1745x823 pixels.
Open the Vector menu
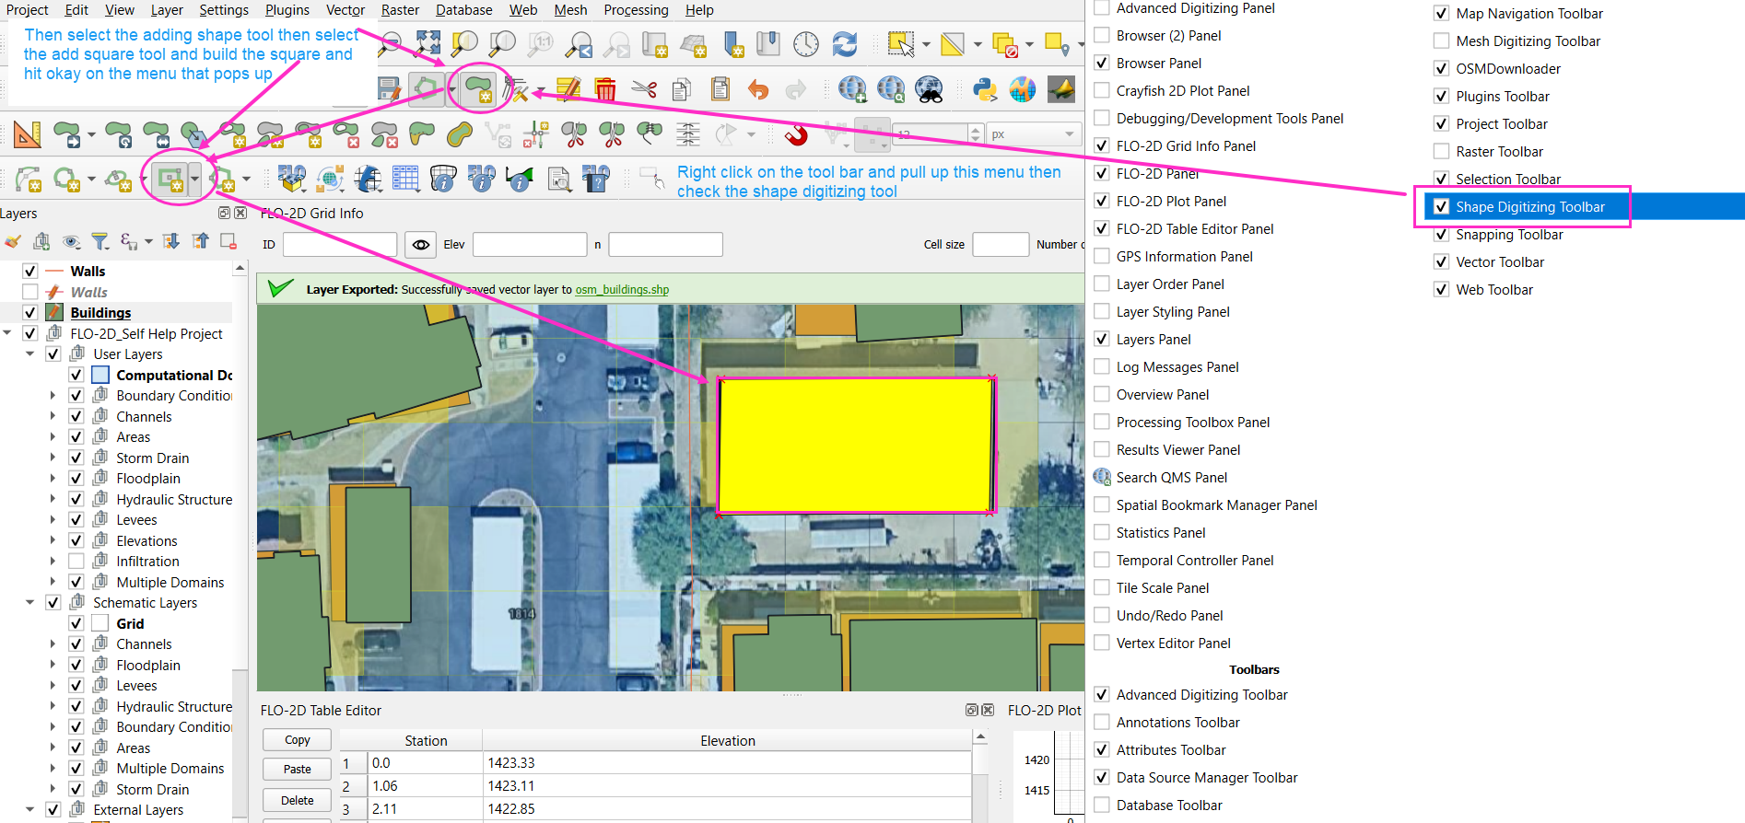coord(345,10)
